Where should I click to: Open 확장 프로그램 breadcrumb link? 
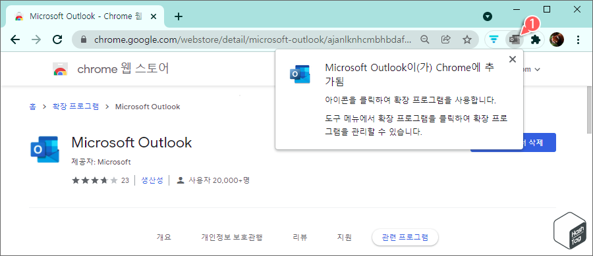76,107
